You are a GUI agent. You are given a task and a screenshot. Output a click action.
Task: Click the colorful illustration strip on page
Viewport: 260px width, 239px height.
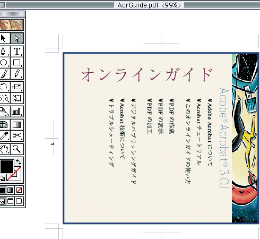[x=245, y=138]
